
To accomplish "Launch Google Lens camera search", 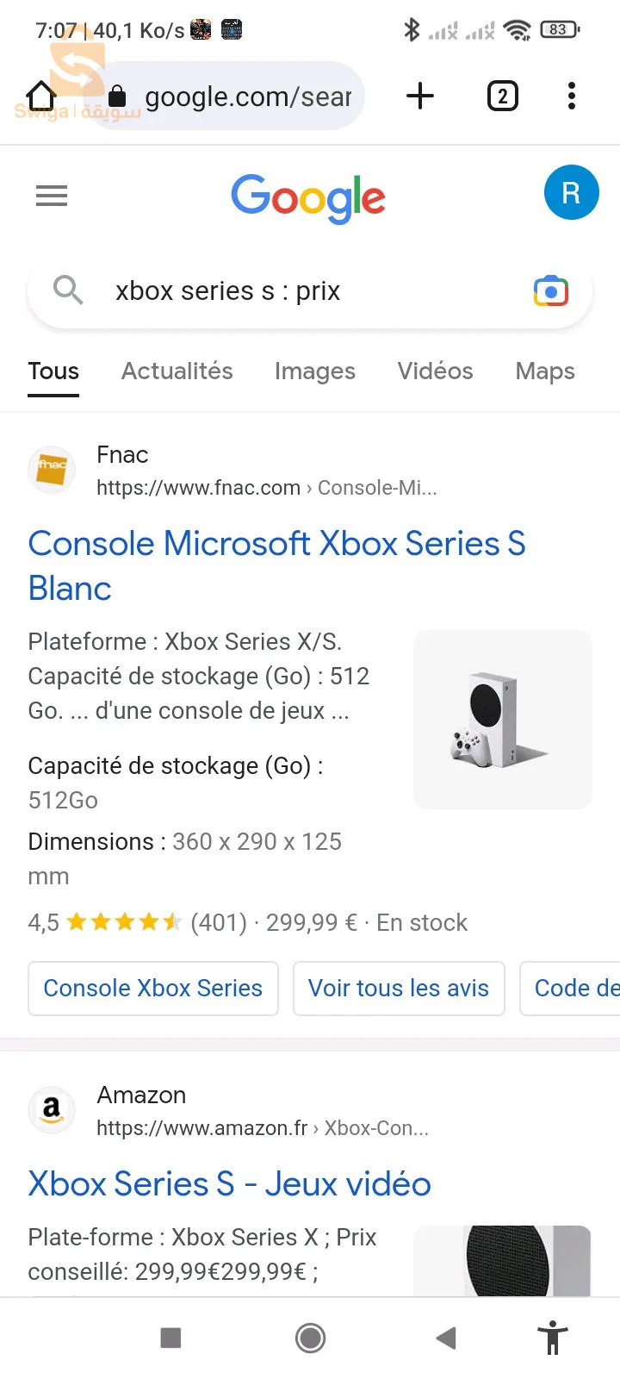I will click(x=551, y=291).
